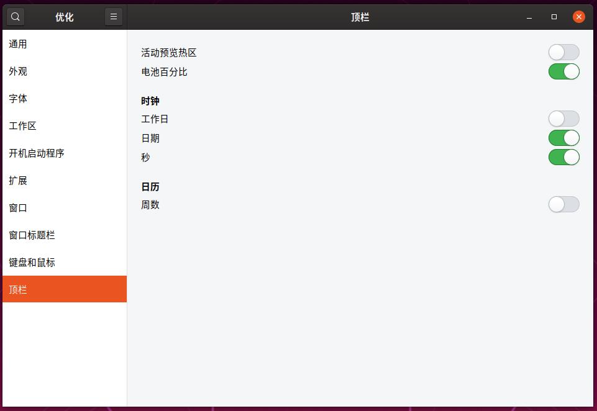Open 开机启动程序 in the sidebar
Viewport: 597px width, 411px height.
point(65,153)
